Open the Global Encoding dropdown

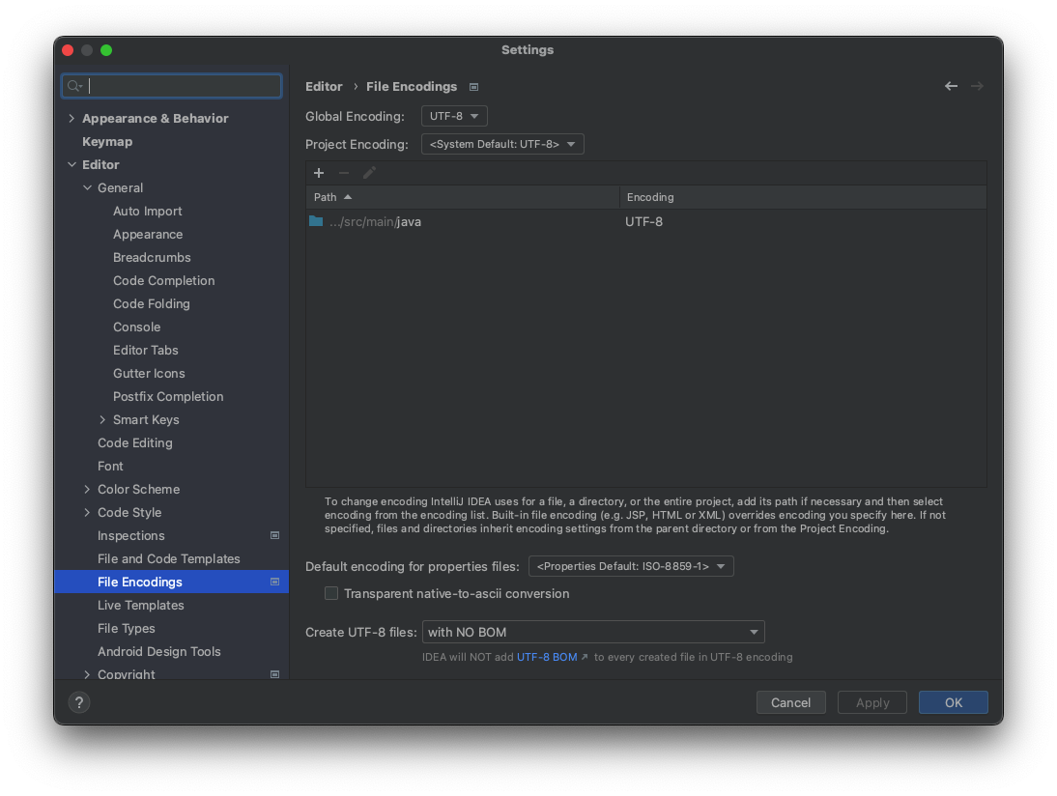[x=453, y=115]
